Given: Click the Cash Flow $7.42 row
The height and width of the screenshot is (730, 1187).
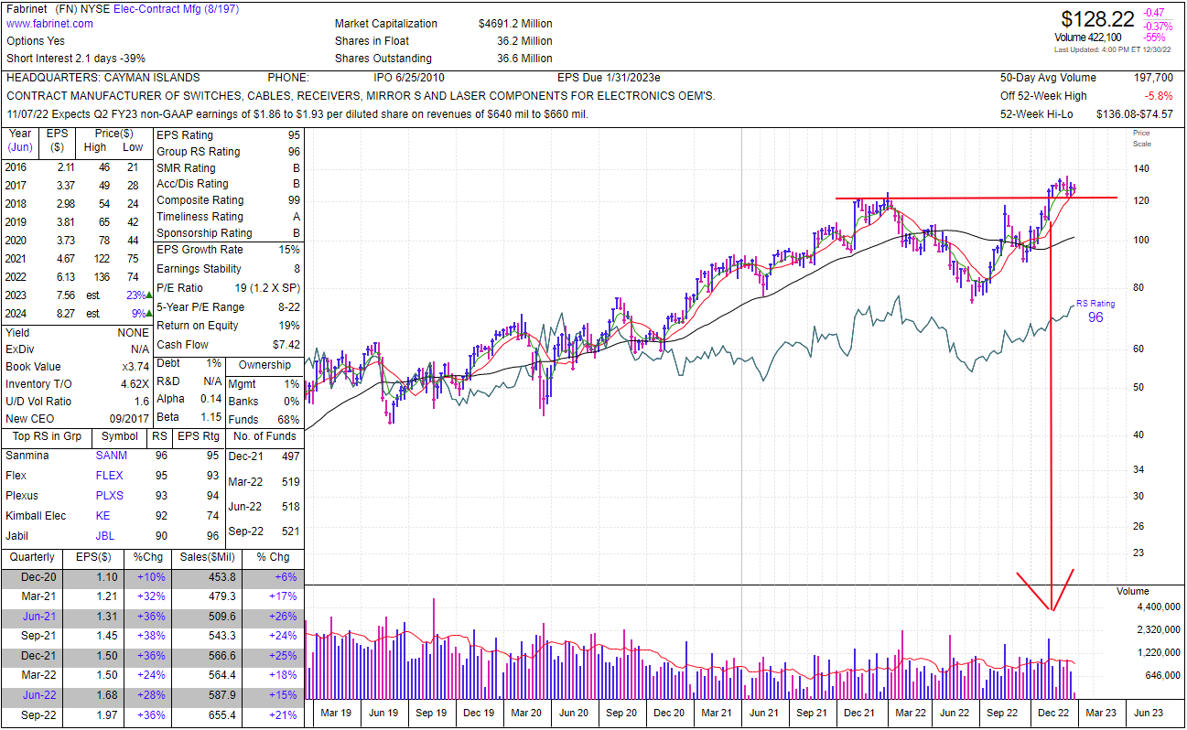Looking at the screenshot, I should click(228, 345).
